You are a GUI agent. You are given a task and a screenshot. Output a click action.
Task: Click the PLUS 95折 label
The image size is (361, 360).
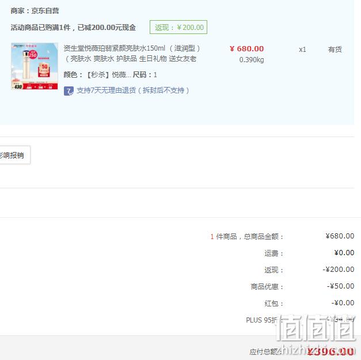[x=264, y=320]
